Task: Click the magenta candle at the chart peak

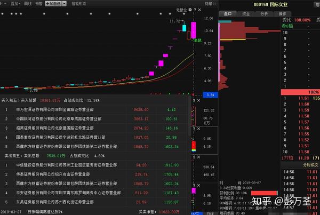Action: tap(194, 30)
